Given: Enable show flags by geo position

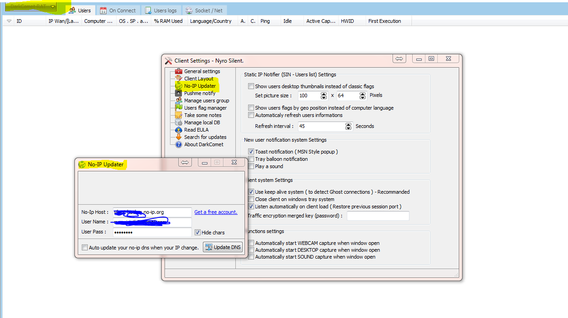Looking at the screenshot, I should click(251, 108).
